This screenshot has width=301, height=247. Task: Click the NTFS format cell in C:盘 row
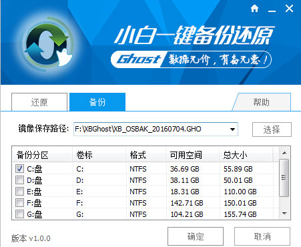tap(138, 169)
